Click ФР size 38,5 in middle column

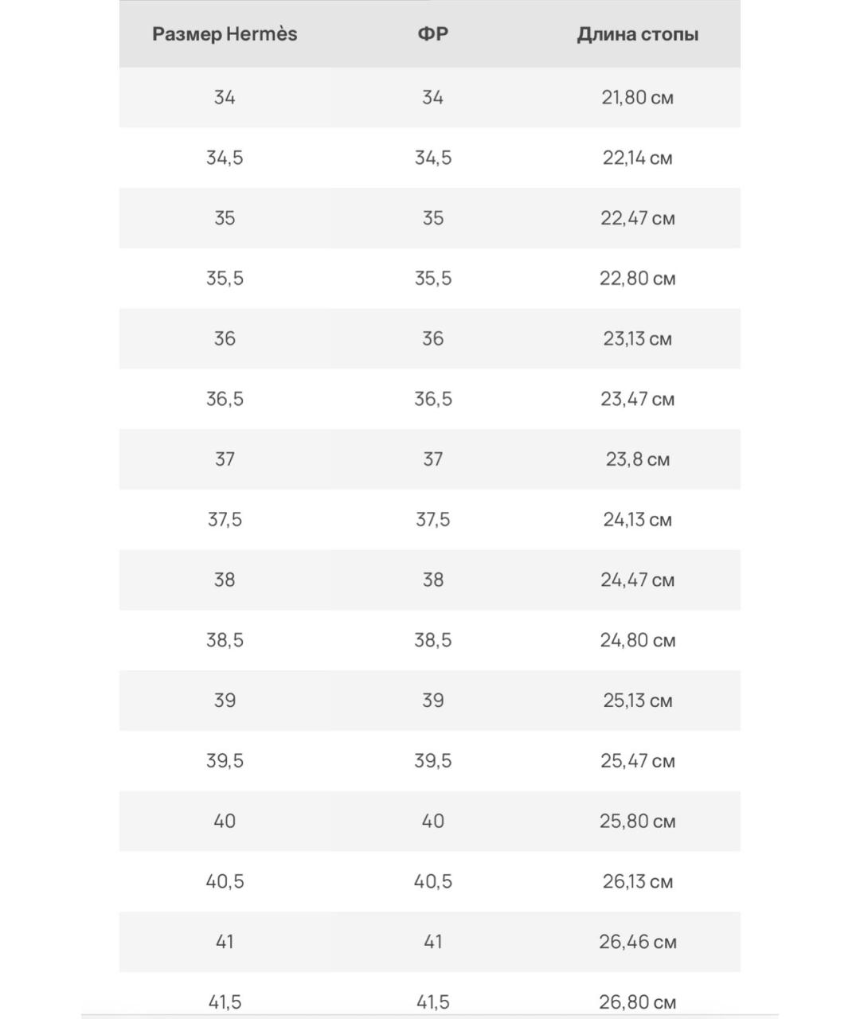tap(432, 640)
